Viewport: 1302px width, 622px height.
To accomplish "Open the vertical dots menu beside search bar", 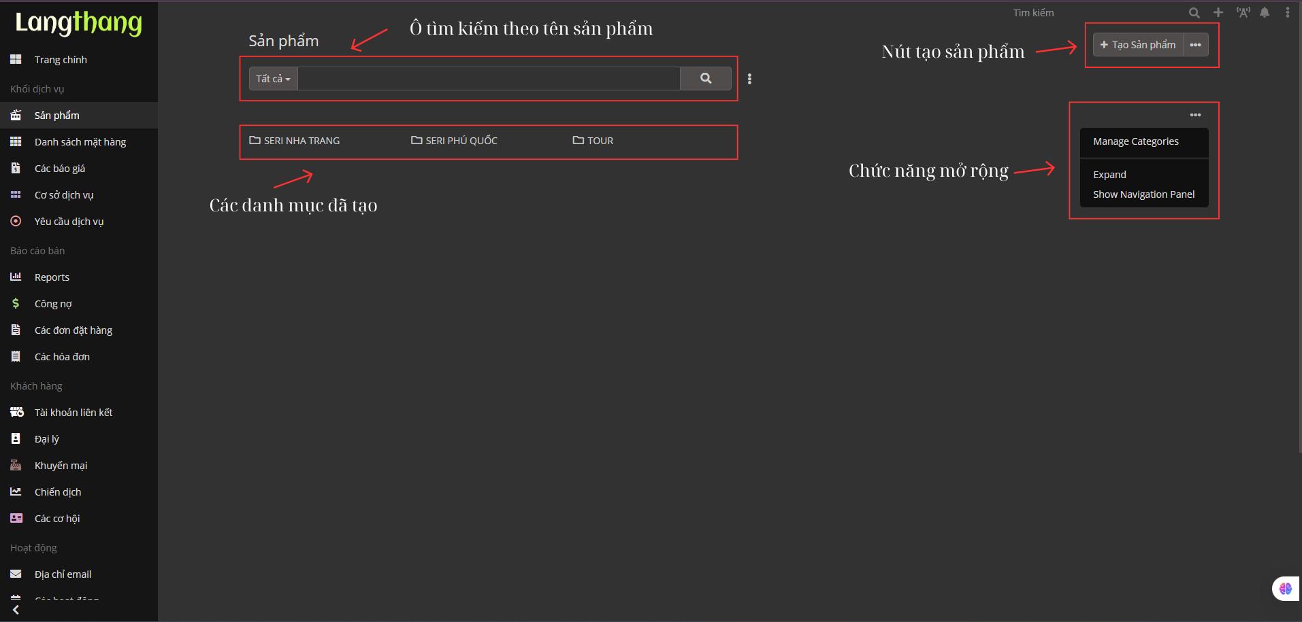I will [749, 79].
